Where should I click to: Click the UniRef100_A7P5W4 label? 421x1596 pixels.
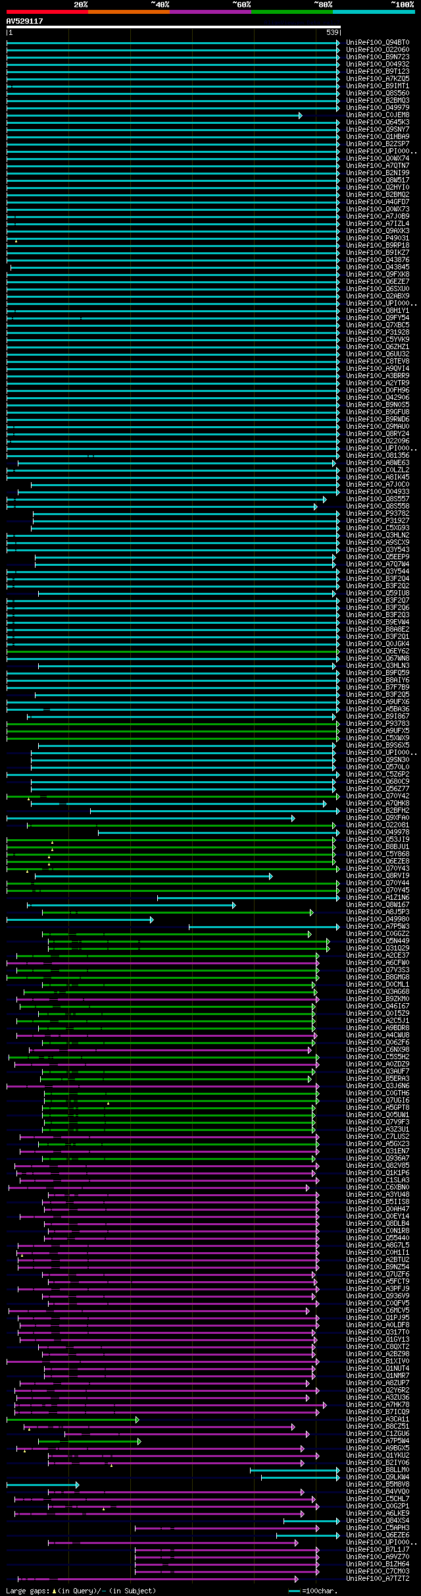click(378, 1441)
